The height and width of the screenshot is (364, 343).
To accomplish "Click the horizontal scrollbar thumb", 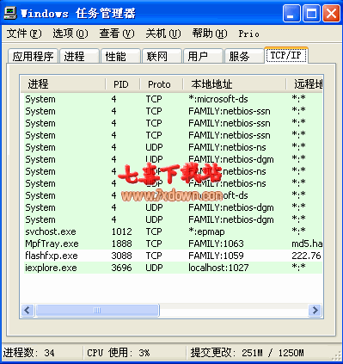I will click(97, 310).
